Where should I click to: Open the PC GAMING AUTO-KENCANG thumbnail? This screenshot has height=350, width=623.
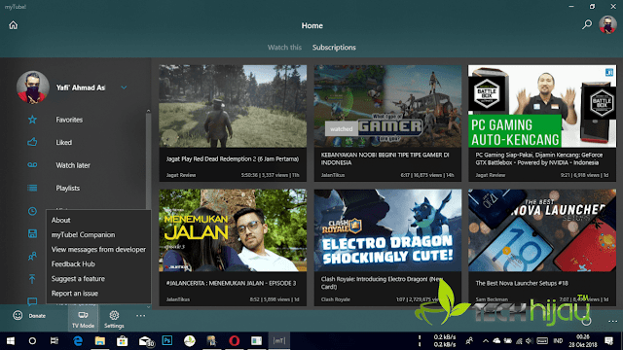point(542,106)
